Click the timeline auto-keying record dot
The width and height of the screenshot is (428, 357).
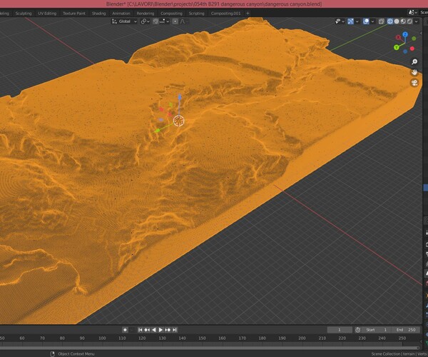click(x=125, y=330)
